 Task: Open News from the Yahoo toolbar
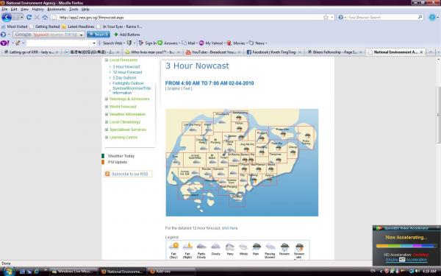(x=257, y=43)
